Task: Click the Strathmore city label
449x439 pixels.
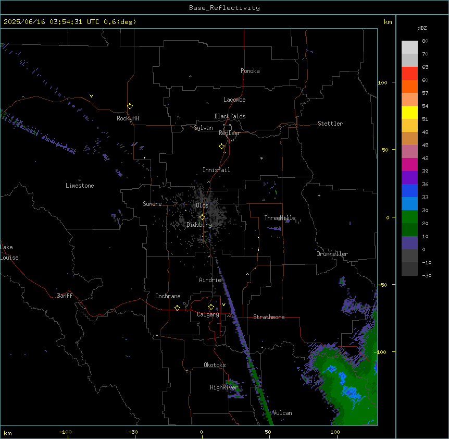Action: click(269, 317)
